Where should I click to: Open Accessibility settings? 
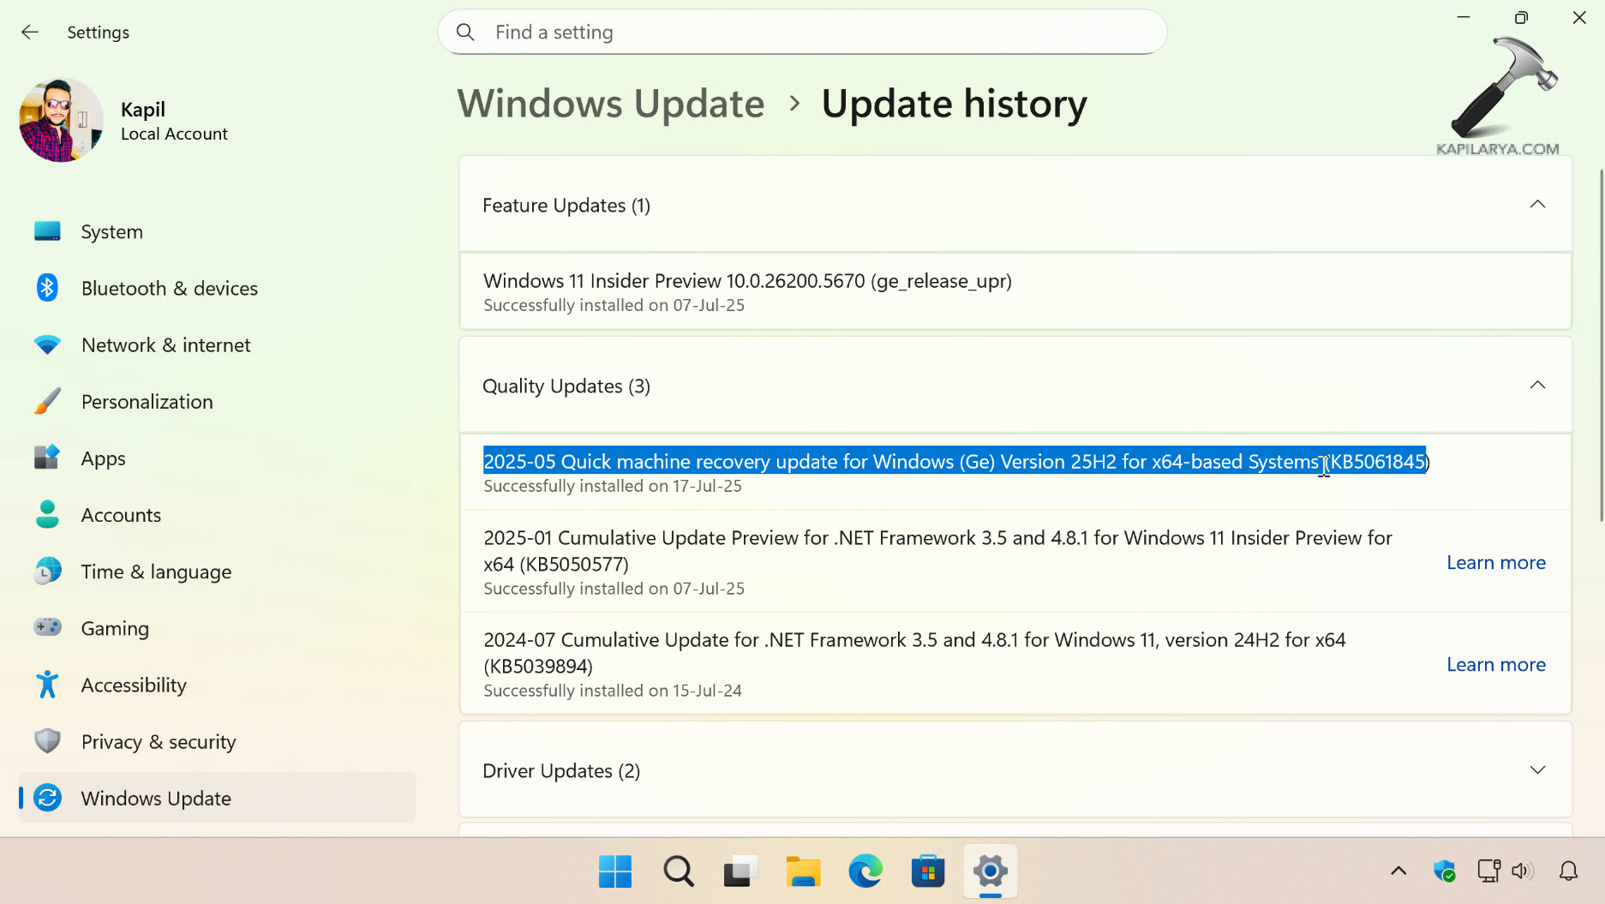[x=134, y=685]
